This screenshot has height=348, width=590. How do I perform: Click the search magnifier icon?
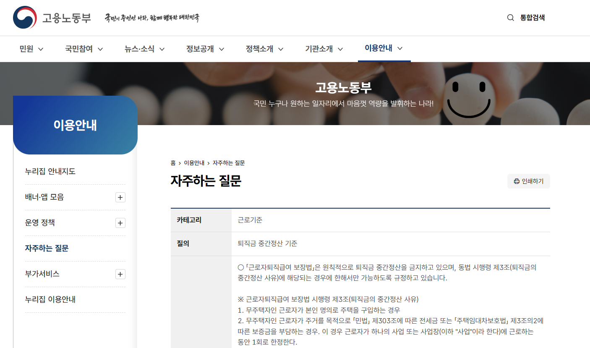[x=511, y=18]
